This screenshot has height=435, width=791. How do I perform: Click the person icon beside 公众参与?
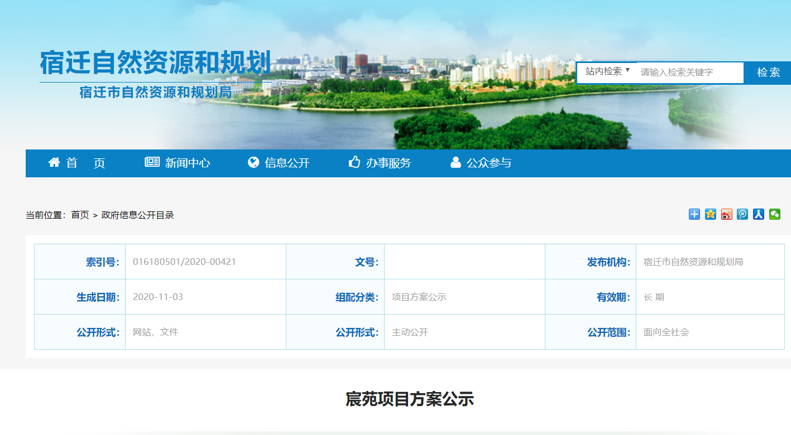456,162
